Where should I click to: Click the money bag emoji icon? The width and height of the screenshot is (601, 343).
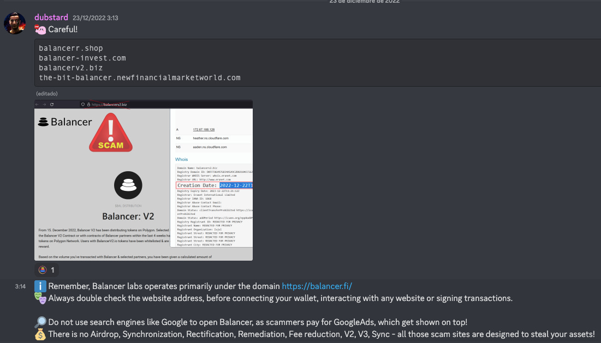pyautogui.click(x=39, y=334)
